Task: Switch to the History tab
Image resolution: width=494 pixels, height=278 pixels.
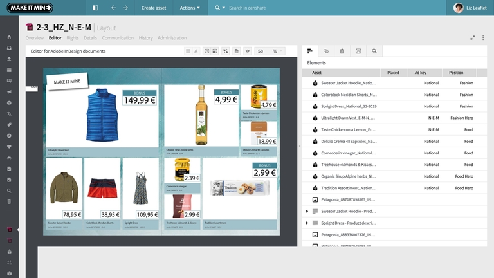Action: click(x=145, y=38)
